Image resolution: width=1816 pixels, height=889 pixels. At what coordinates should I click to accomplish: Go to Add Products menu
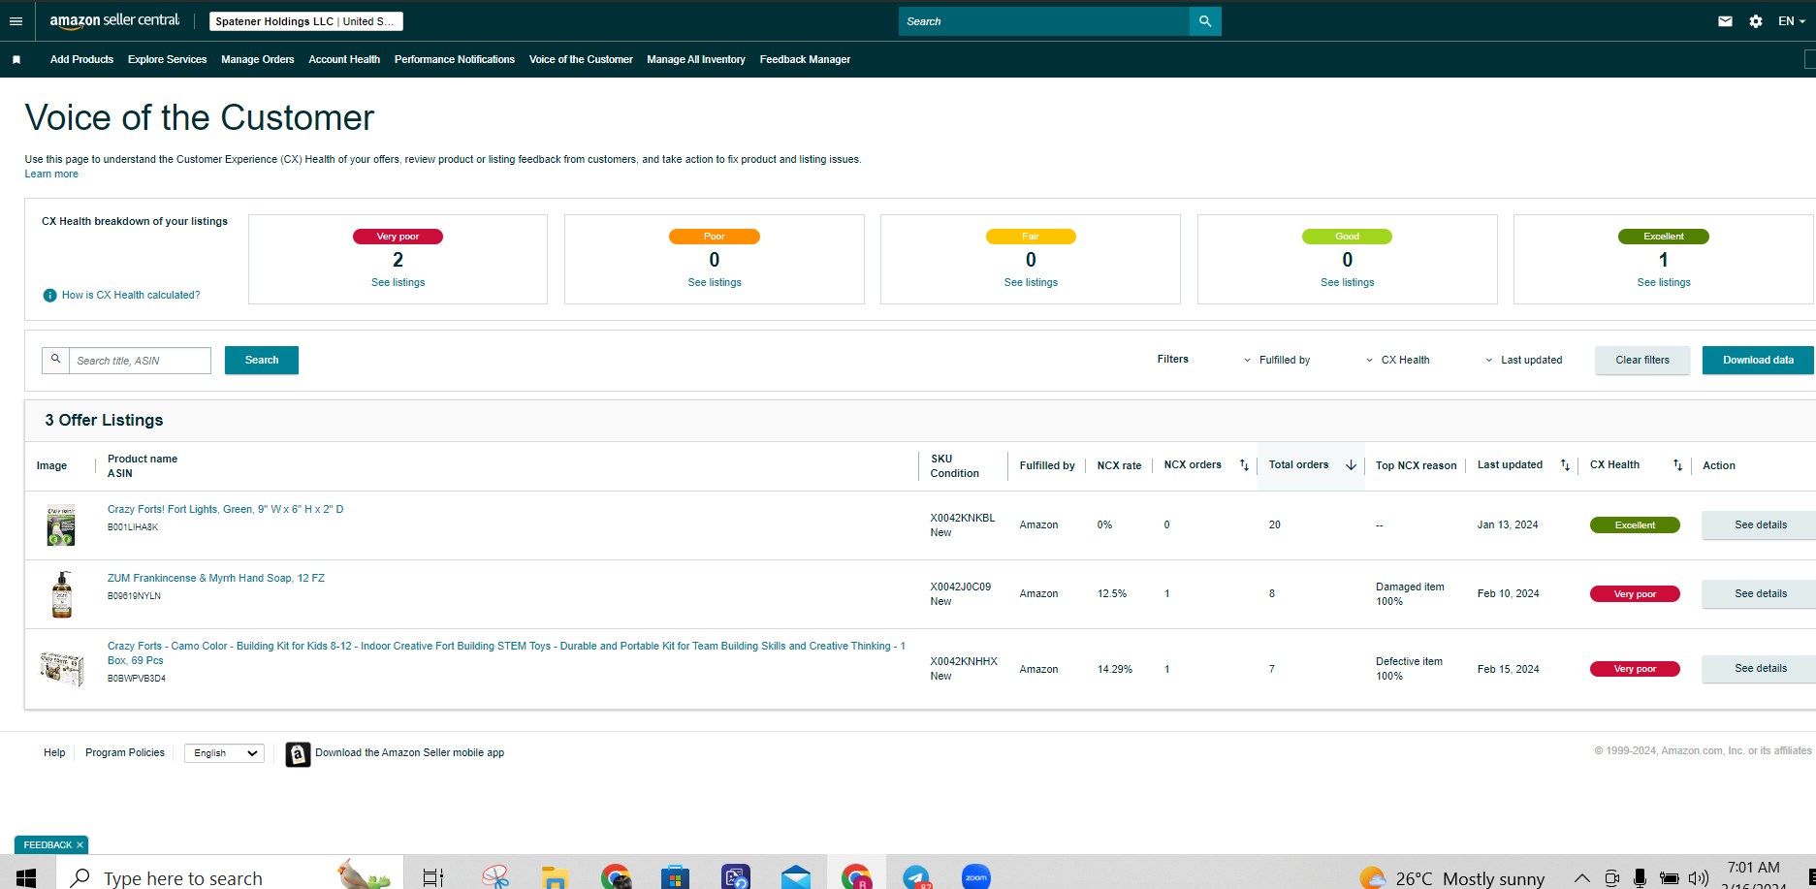pos(81,60)
